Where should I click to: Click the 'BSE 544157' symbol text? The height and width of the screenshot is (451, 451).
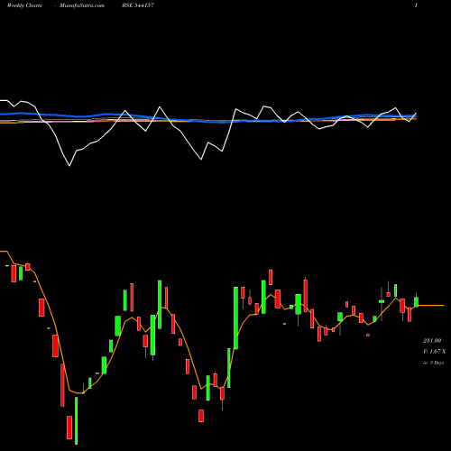138,5
